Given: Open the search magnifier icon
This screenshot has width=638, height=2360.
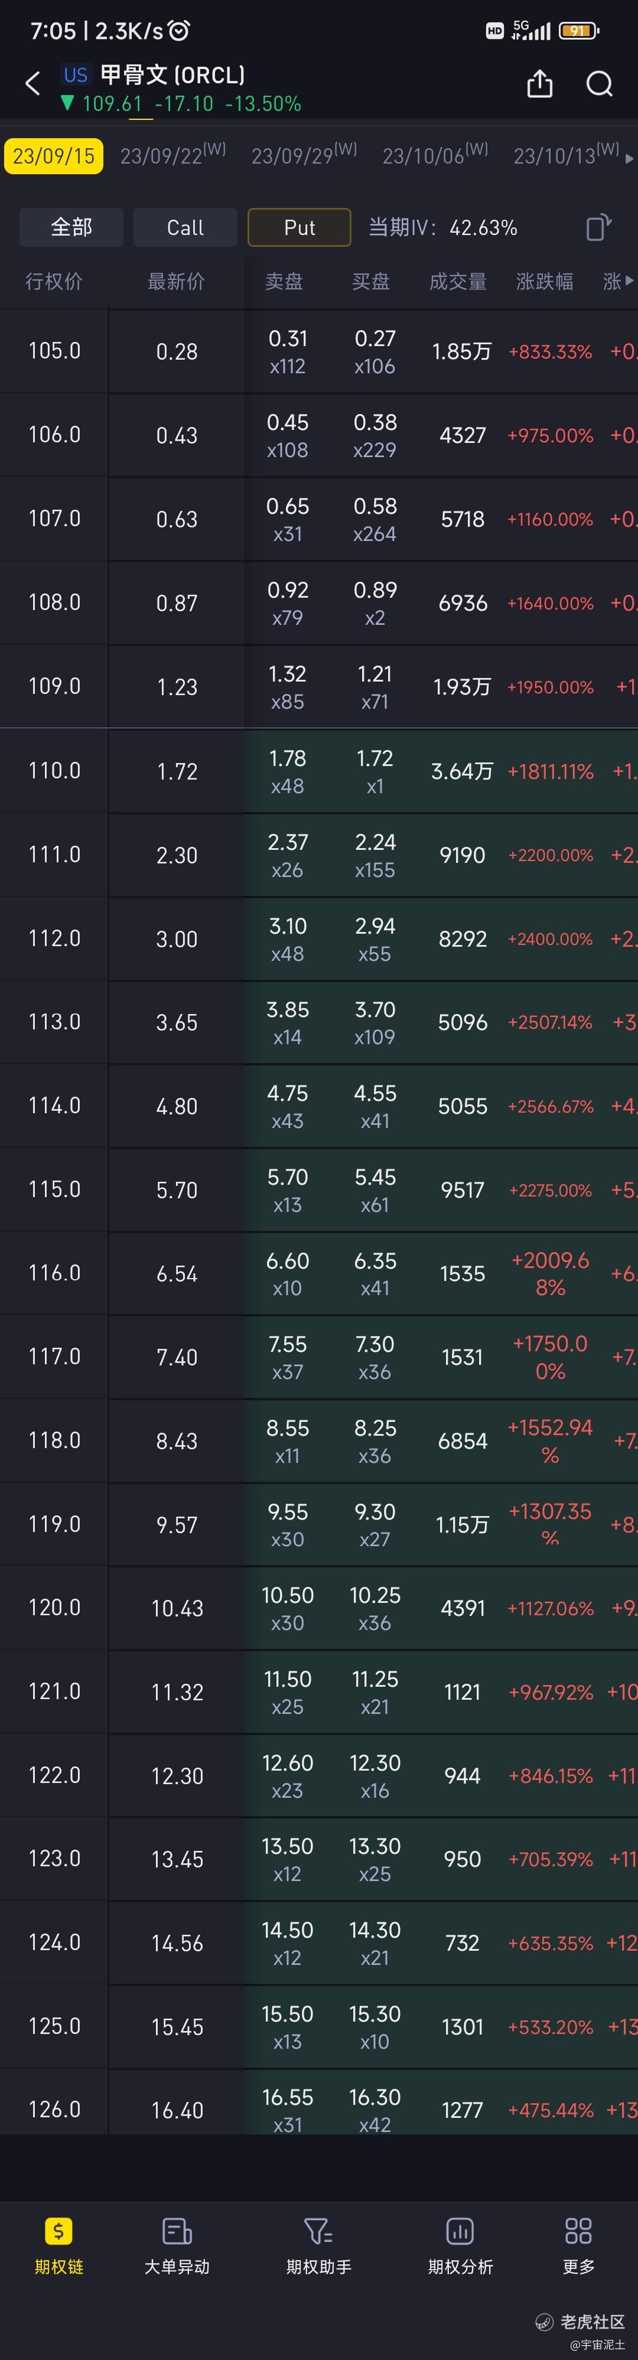Looking at the screenshot, I should point(600,84).
